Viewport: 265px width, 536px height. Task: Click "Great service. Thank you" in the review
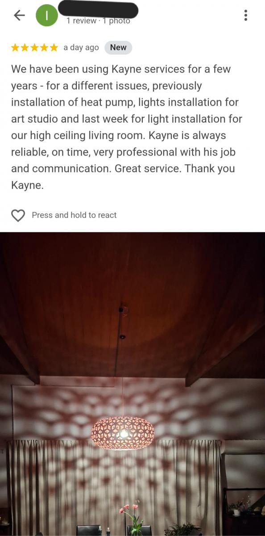[x=175, y=169]
